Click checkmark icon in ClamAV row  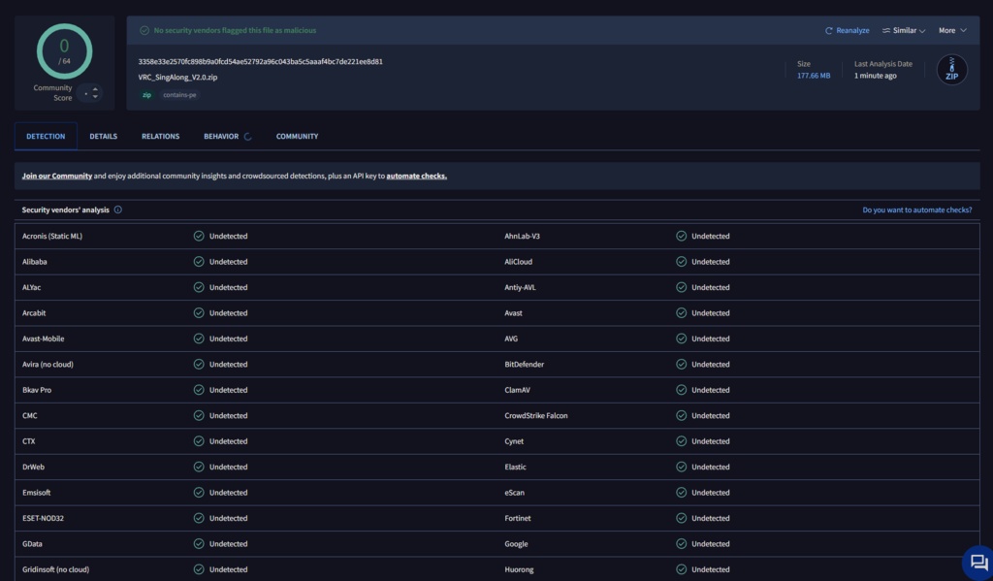pyautogui.click(x=681, y=390)
